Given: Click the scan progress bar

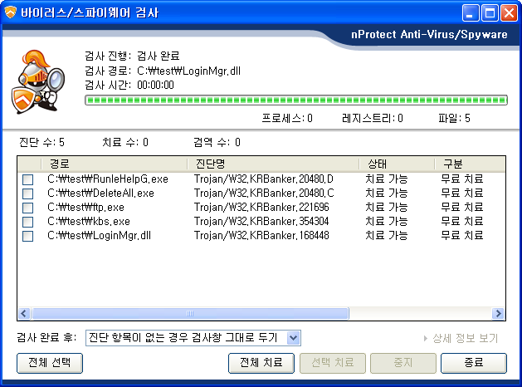Looking at the screenshot, I should 296,100.
